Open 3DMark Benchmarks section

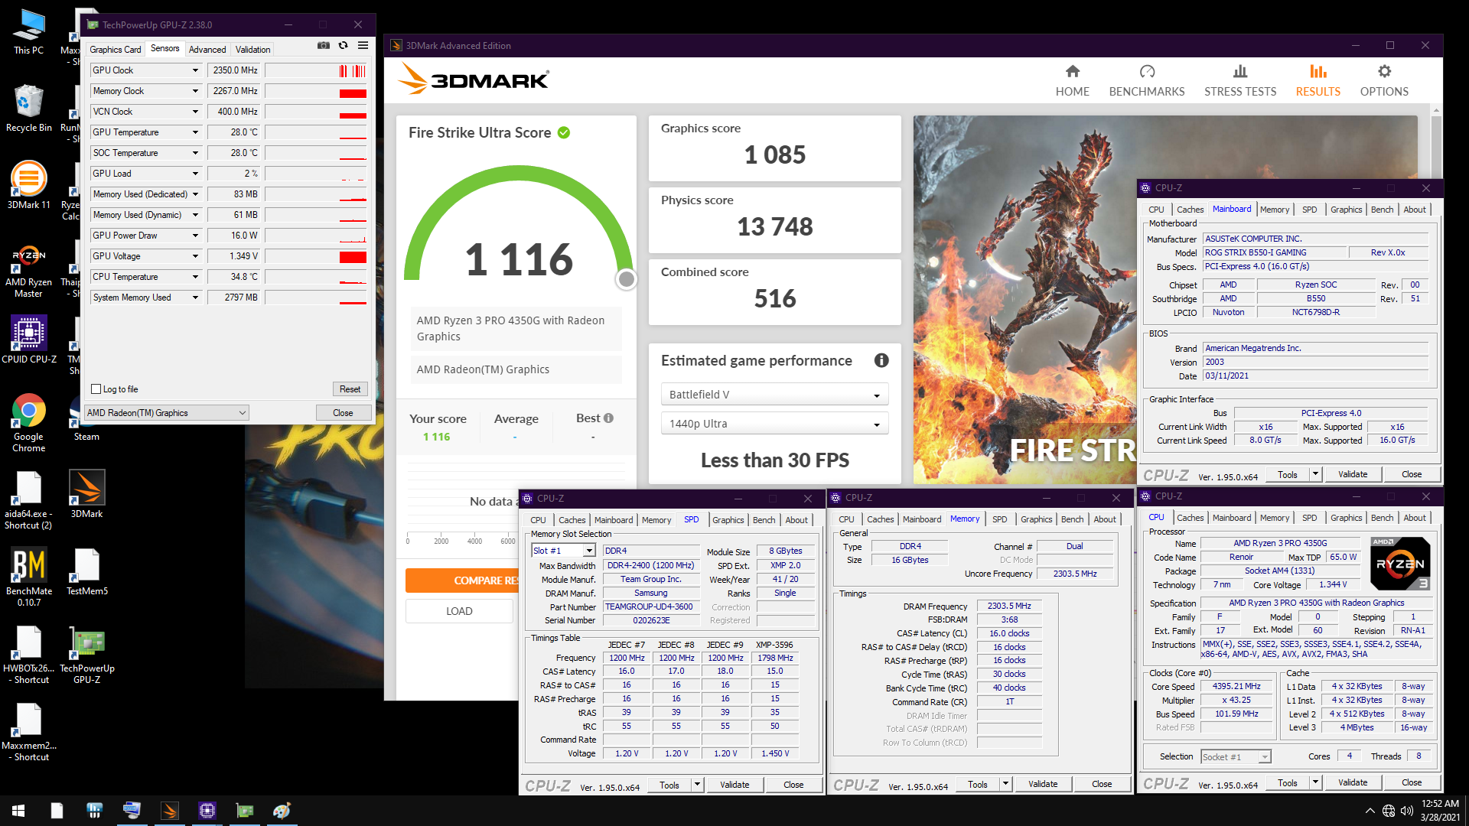(1146, 80)
